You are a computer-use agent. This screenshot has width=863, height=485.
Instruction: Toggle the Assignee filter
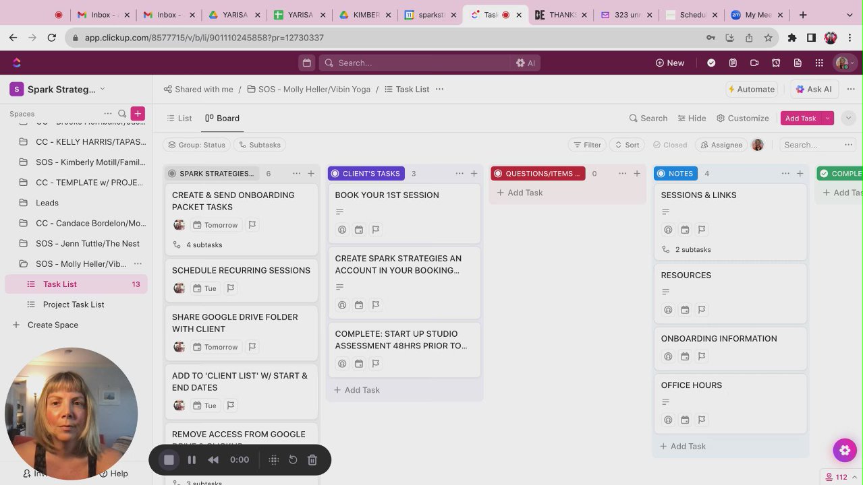pos(721,145)
